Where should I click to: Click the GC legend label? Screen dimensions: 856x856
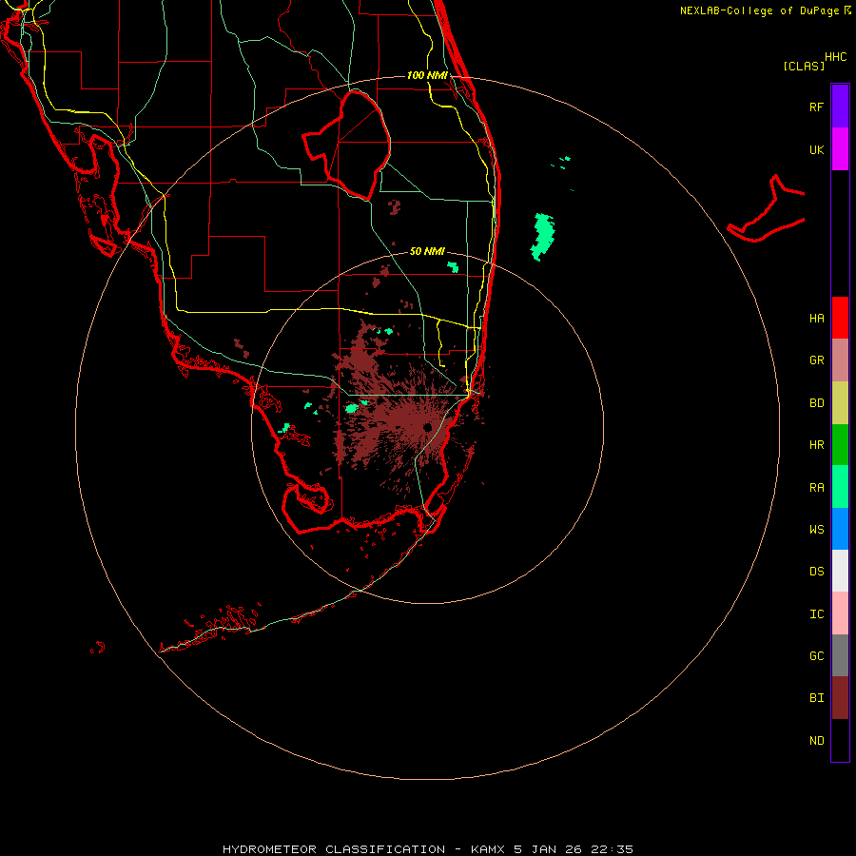pos(816,656)
